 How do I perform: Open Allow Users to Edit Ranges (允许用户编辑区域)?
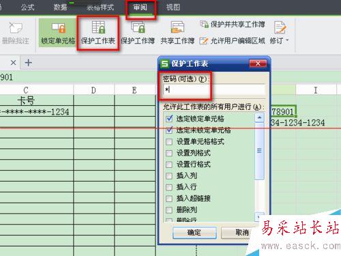coord(233,41)
